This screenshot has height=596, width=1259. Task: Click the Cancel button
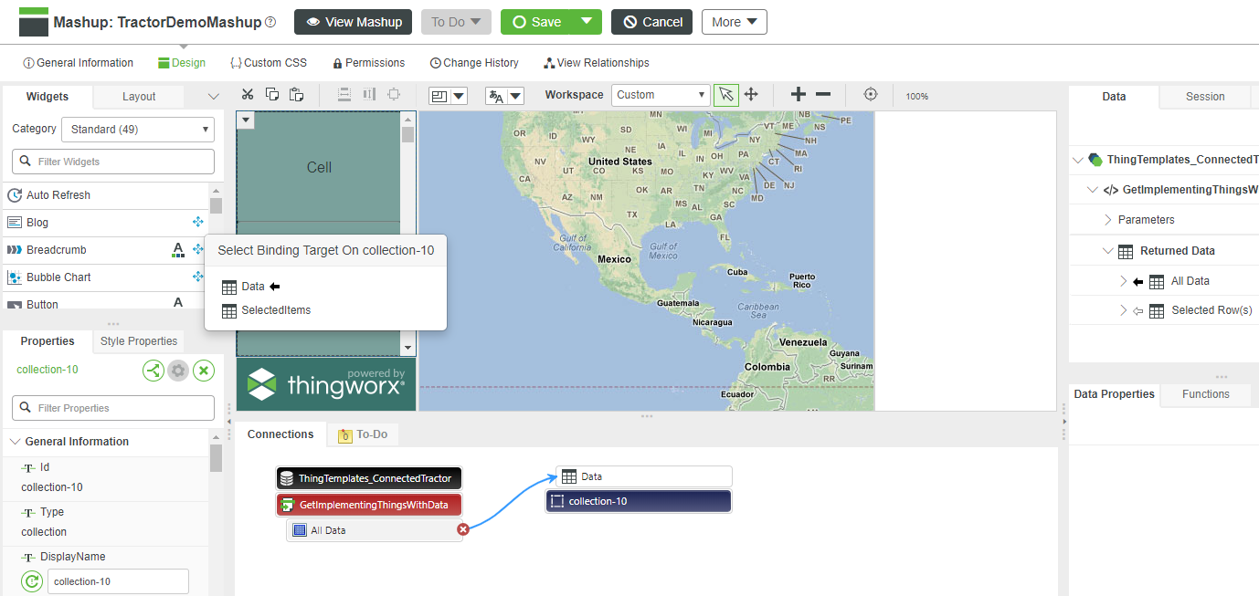(651, 22)
